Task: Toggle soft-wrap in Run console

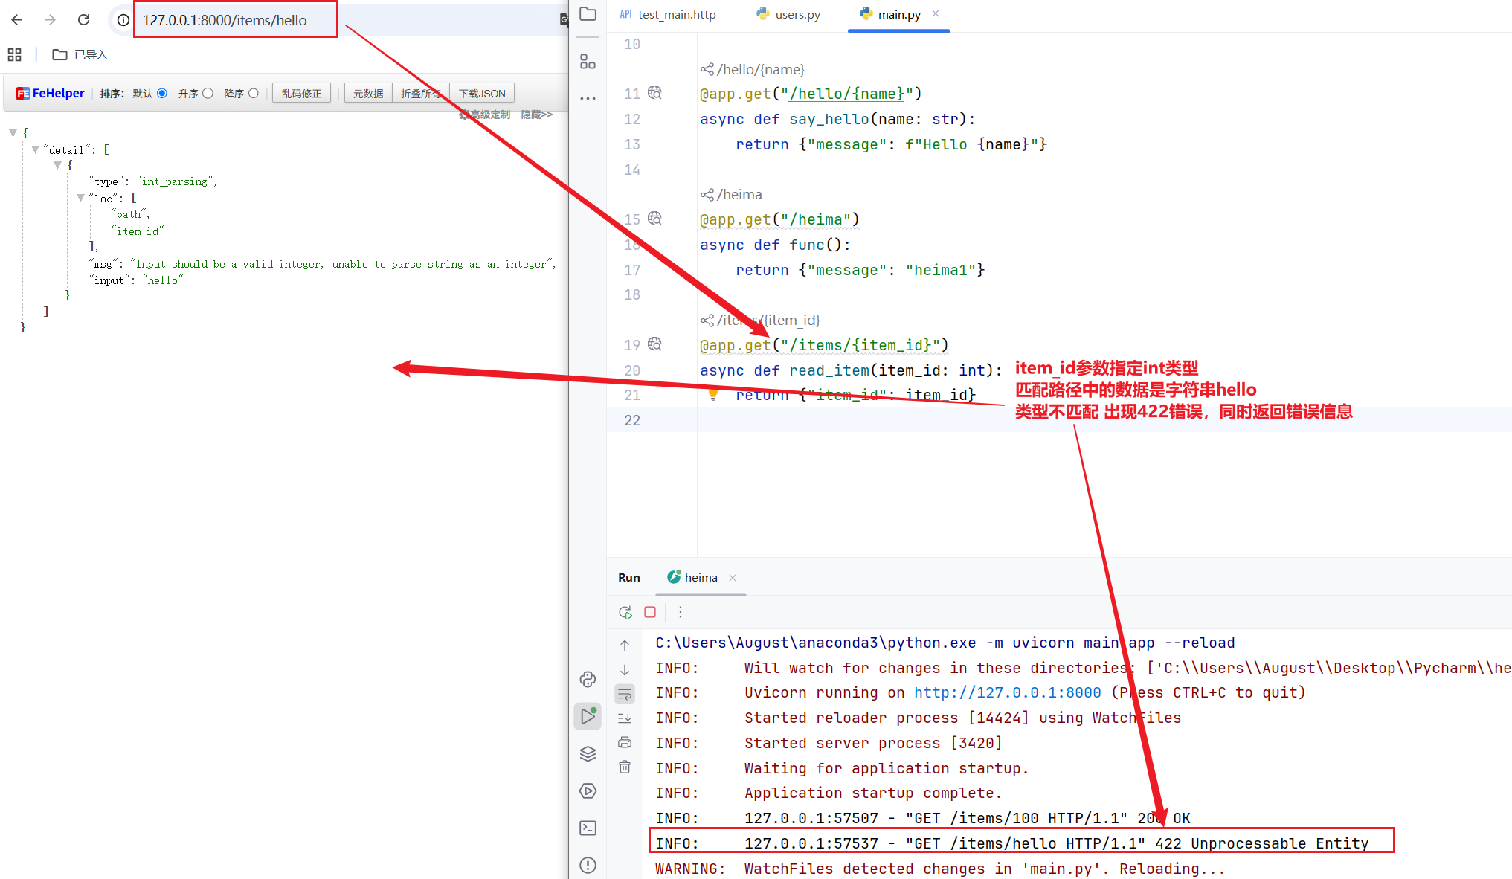Action: [x=625, y=695]
